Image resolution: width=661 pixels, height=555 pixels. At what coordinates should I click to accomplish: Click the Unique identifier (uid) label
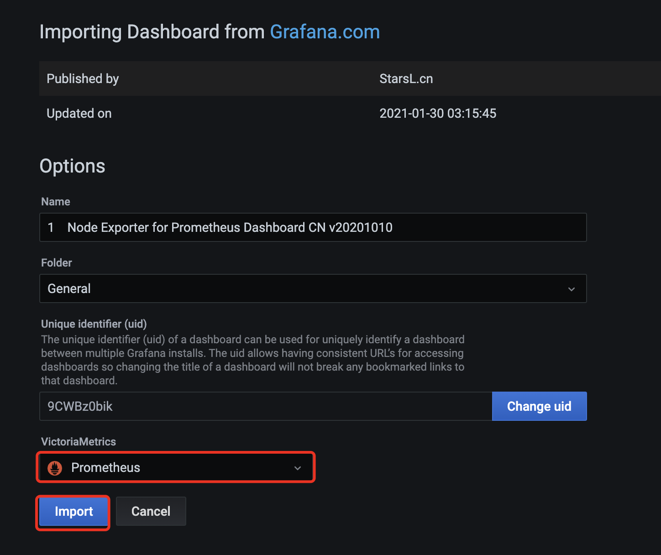(x=94, y=324)
